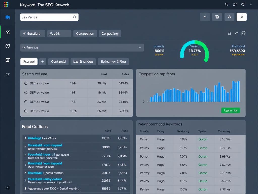Click the bottom sidebar panel icon
Viewport: 258px width, 194px height.
[x=7, y=188]
